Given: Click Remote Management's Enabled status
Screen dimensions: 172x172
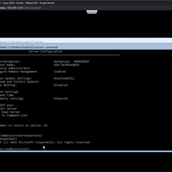Looking at the screenshot, I should [60, 72].
